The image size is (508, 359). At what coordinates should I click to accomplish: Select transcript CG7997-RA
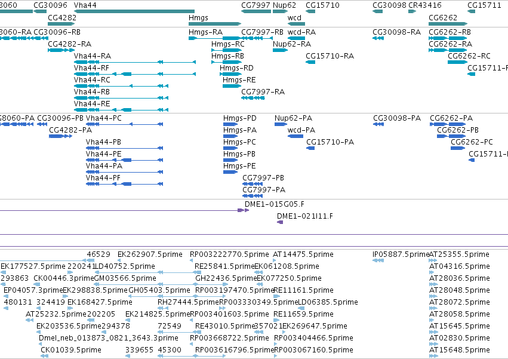[x=263, y=92]
